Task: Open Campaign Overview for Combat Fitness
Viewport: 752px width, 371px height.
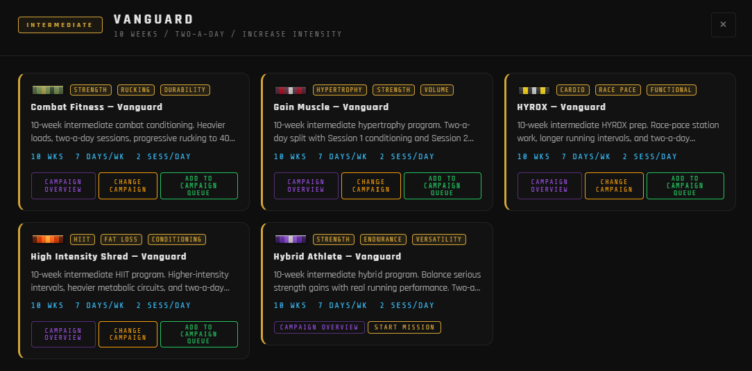Action: [63, 185]
